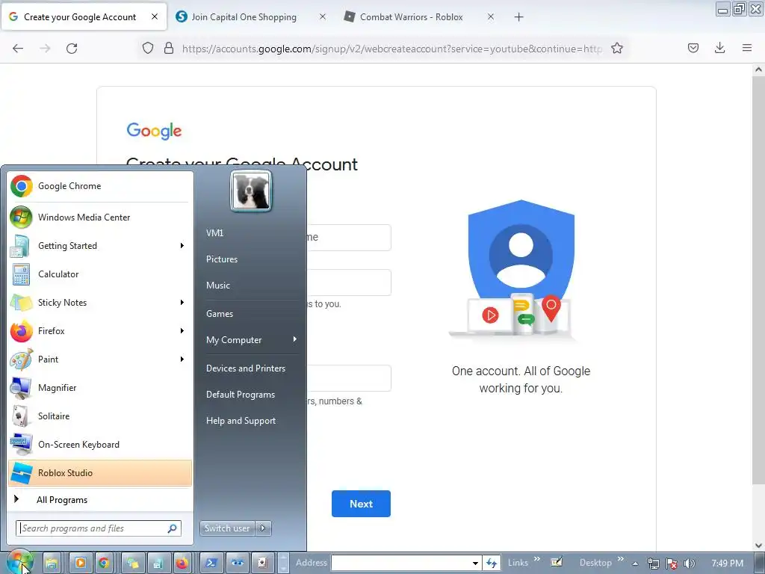Viewport: 765px width, 574px height.
Task: Close the Capital One Shopping tab
Action: point(323,17)
